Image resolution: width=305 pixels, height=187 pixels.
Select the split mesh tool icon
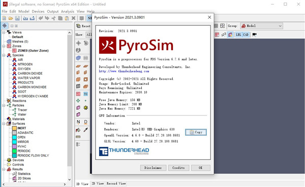(x=85, y=58)
